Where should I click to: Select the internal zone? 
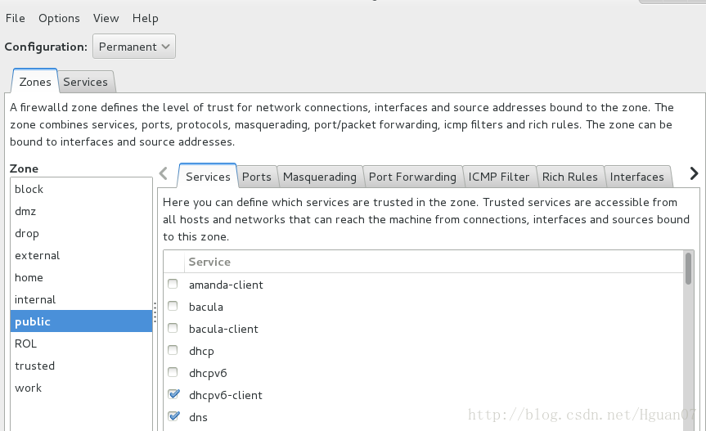point(82,299)
